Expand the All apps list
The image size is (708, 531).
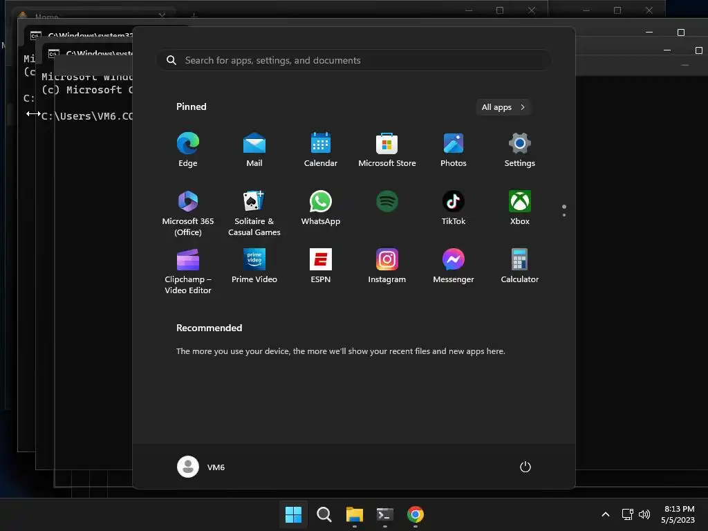[x=503, y=107]
